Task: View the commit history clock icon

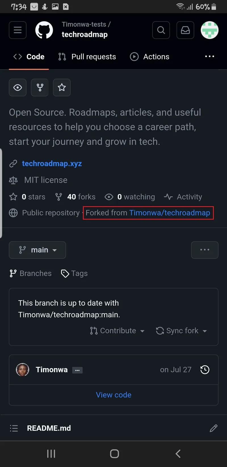Action: click(x=205, y=370)
